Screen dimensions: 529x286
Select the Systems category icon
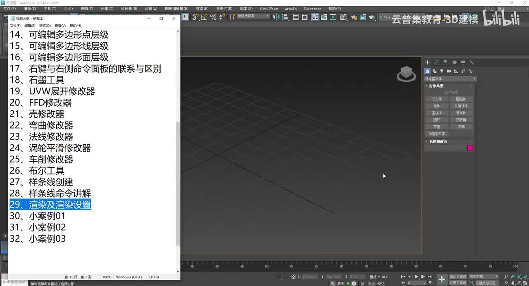click(x=470, y=71)
